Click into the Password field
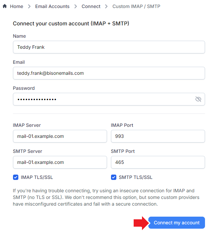 [x=109, y=99]
